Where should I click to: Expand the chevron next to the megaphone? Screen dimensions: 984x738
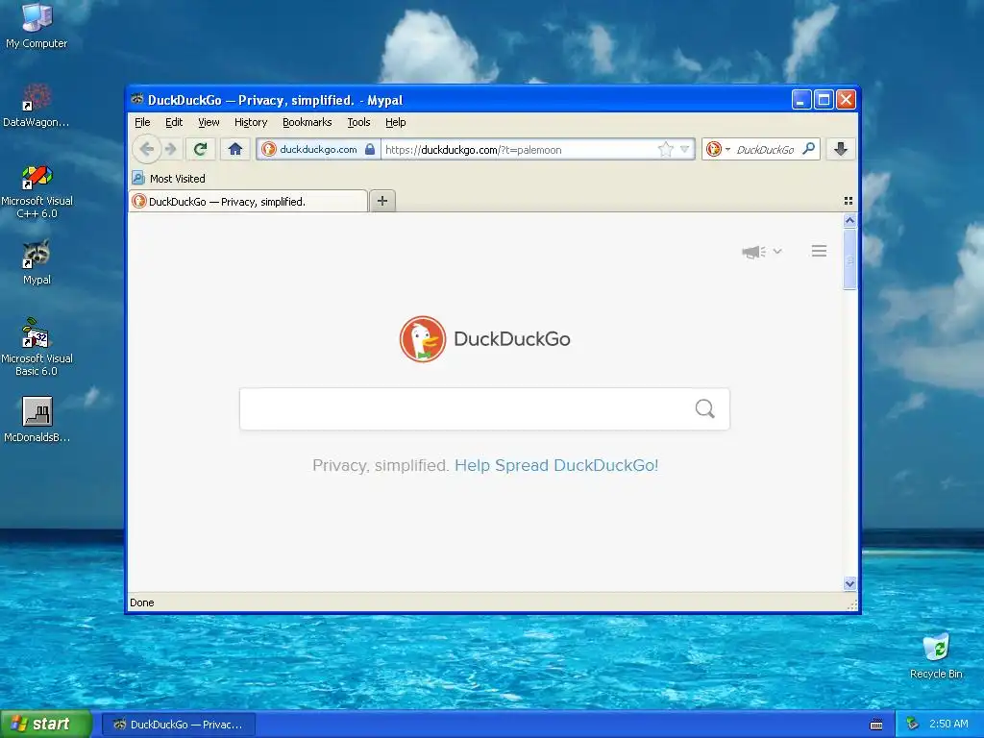point(777,251)
